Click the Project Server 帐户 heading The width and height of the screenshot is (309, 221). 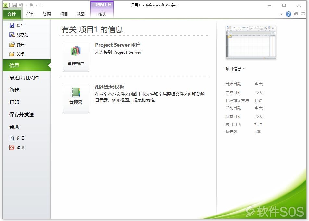click(118, 45)
